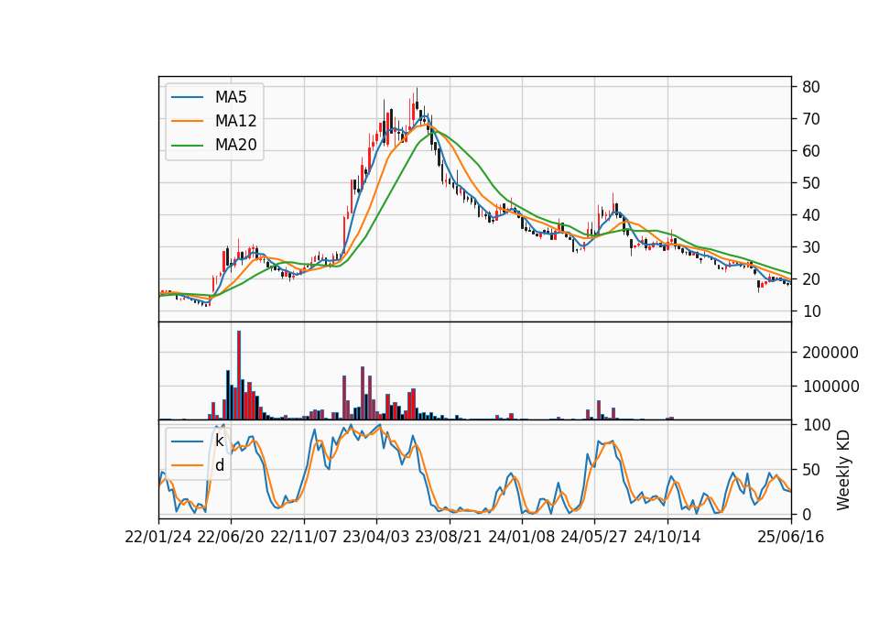Click the MA20 legend label
The image size is (879, 632).
[x=235, y=145]
